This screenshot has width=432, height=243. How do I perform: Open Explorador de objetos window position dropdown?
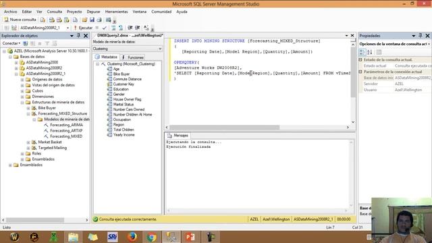click(x=72, y=36)
